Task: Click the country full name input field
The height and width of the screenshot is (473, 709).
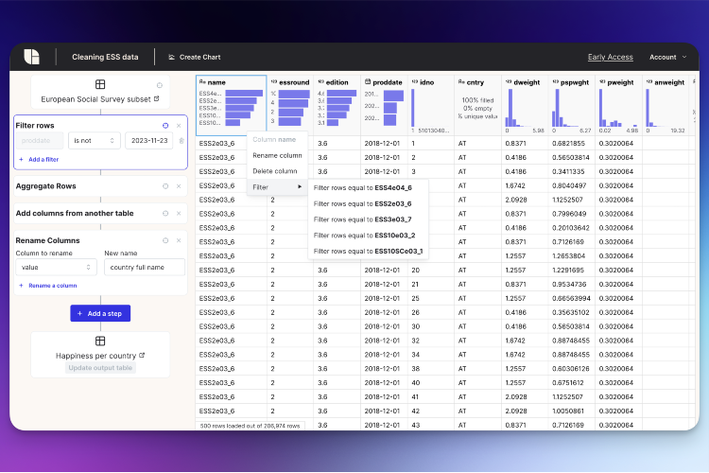Action: pos(145,267)
